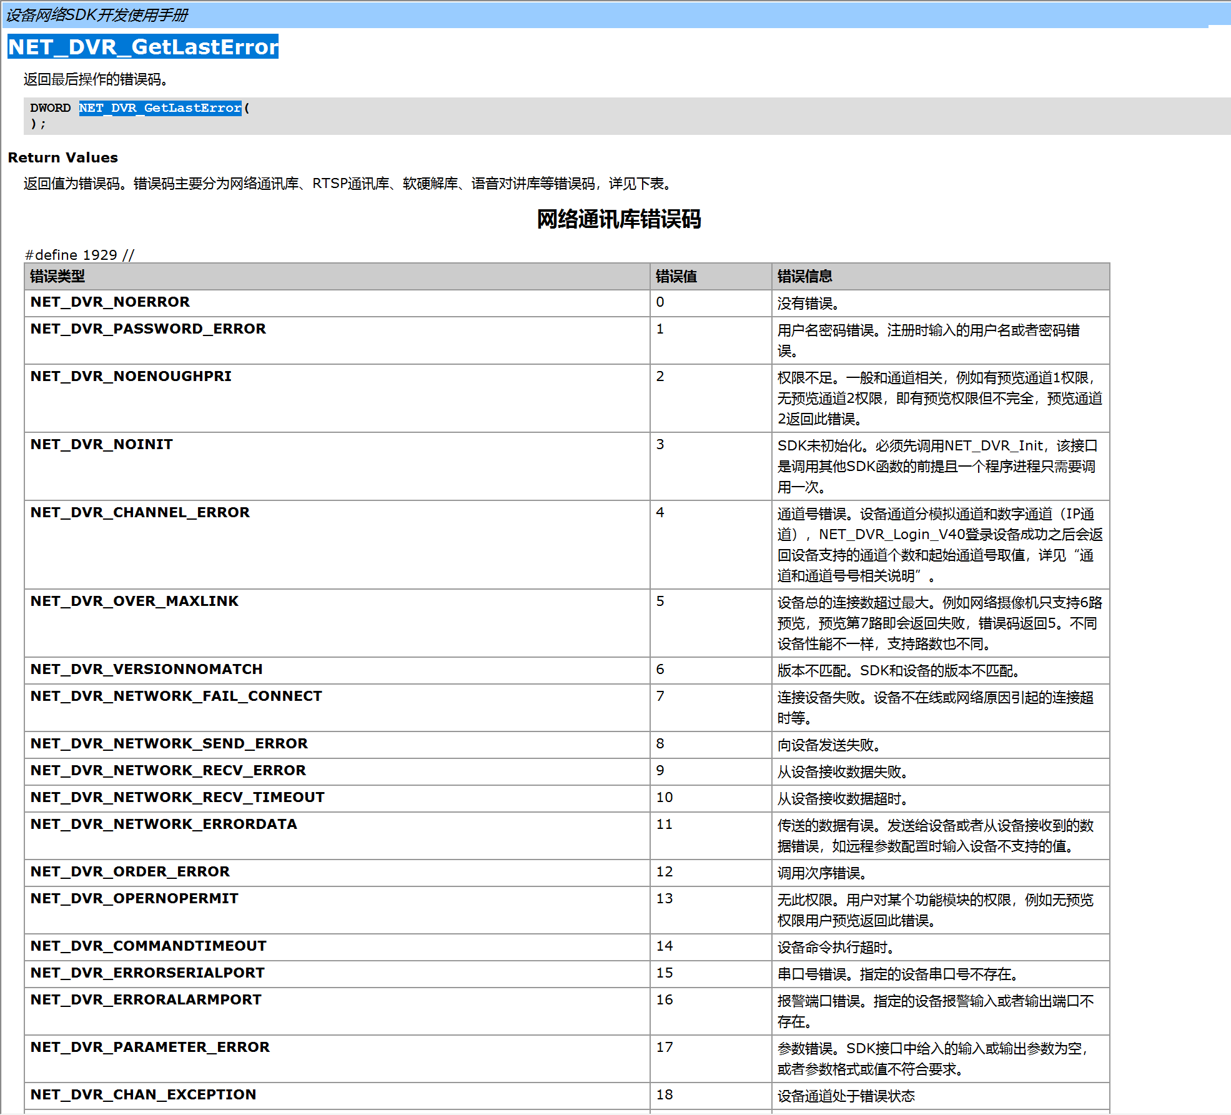Click the 网络通讯库错误码 table title
The width and height of the screenshot is (1231, 1115).
(x=619, y=219)
